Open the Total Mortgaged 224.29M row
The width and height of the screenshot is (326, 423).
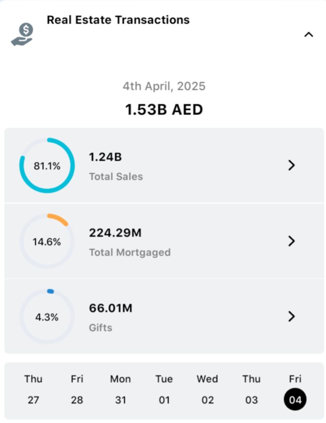click(165, 241)
